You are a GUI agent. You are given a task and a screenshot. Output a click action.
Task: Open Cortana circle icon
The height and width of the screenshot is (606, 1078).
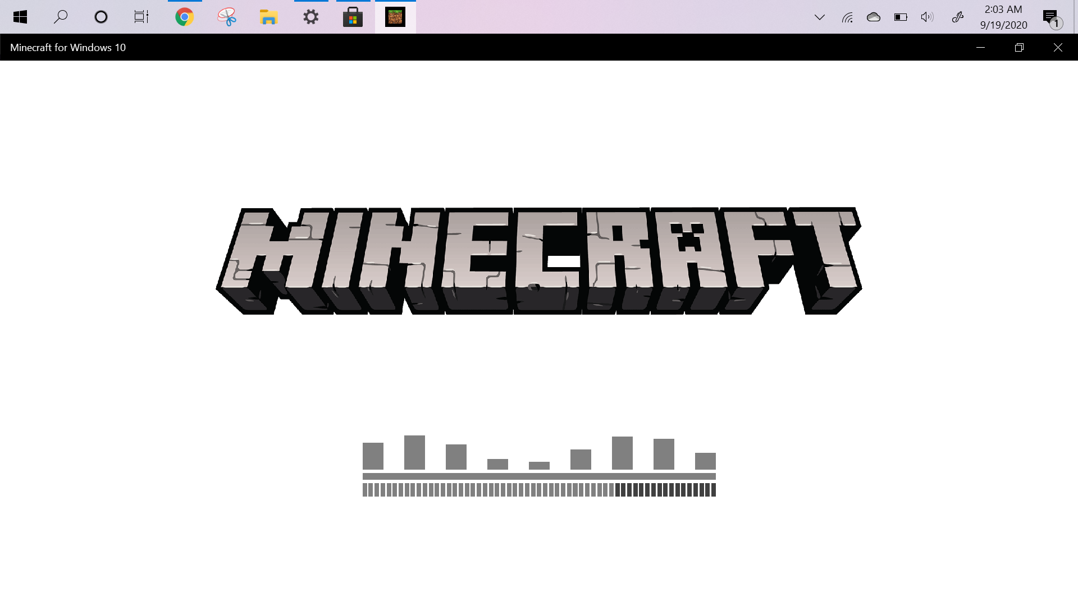101,17
